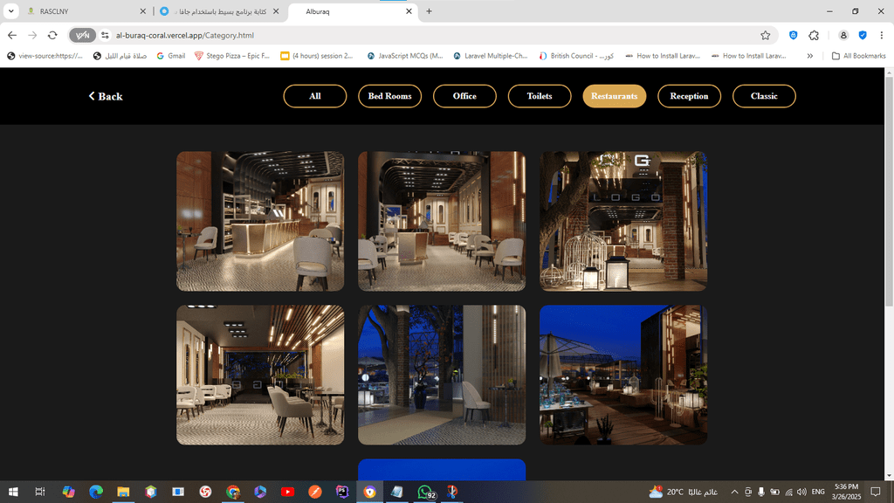The image size is (894, 503).
Task: Open the browser Extensions puzzle icon
Action: (814, 35)
